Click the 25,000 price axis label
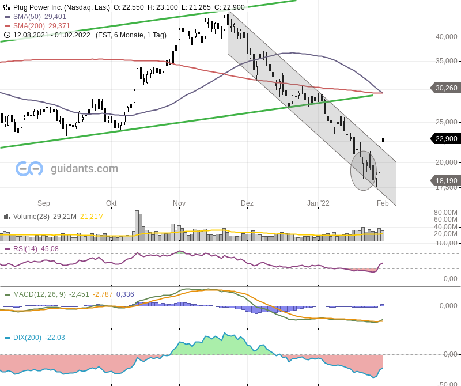The image size is (461, 386). pos(446,122)
